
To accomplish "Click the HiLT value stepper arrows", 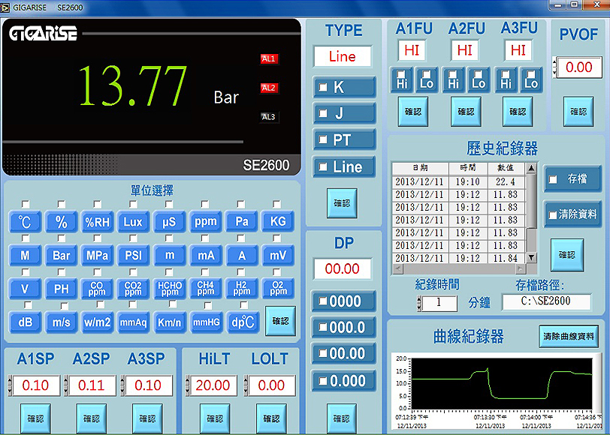I will click(x=188, y=385).
